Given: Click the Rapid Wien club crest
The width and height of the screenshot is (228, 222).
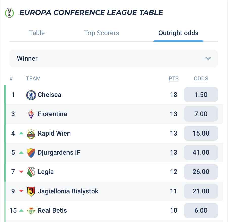Looking at the screenshot, I should [x=31, y=134].
